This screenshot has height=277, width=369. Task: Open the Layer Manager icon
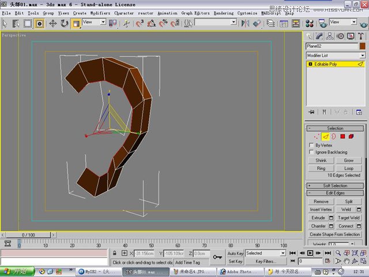[x=270, y=24]
